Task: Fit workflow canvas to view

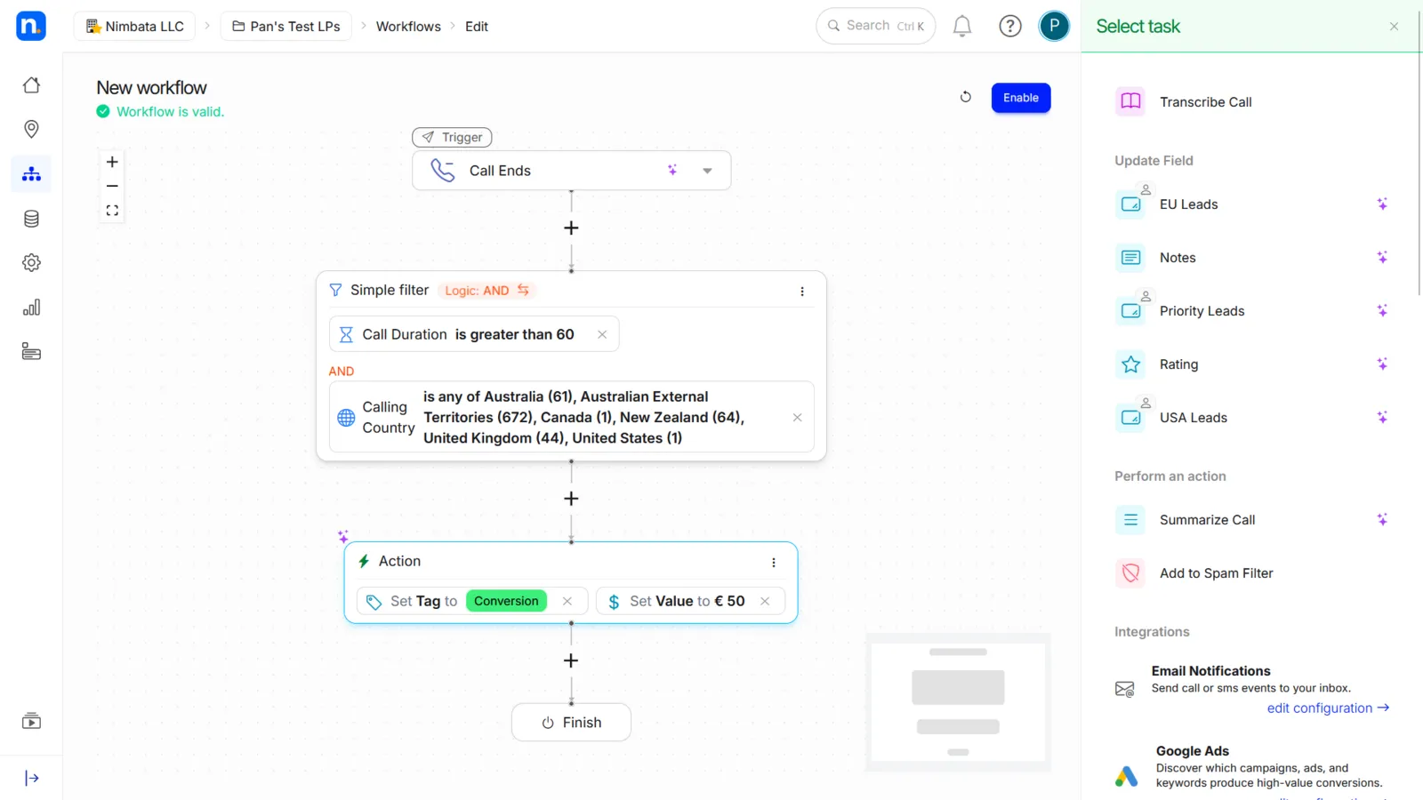Action: (112, 211)
